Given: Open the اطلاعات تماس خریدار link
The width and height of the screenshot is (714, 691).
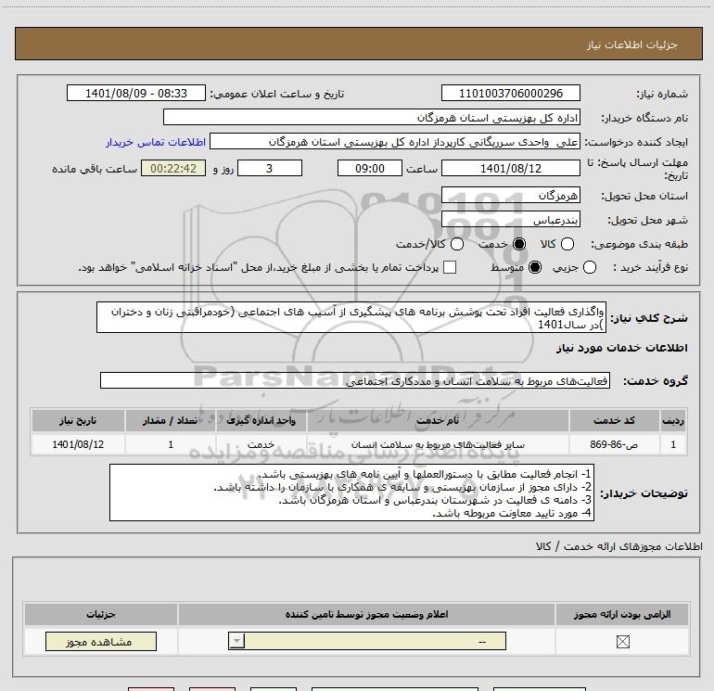Looking at the screenshot, I should point(156,142).
